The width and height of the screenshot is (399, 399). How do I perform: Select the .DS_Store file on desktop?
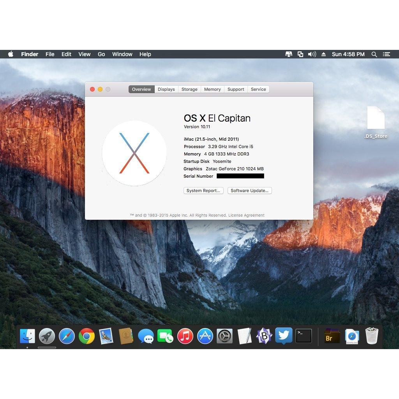(x=376, y=122)
